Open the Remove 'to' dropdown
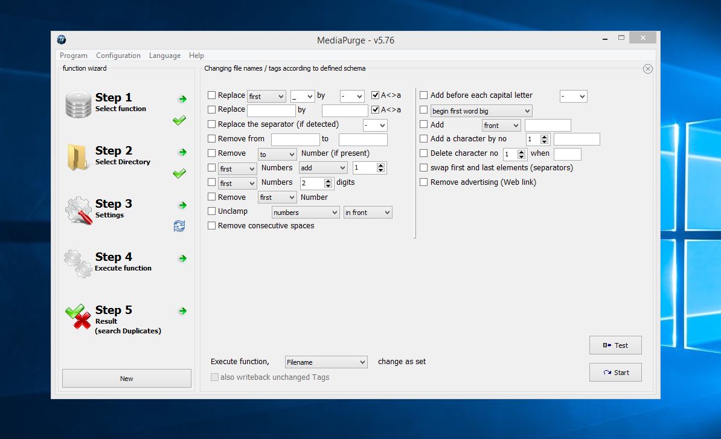Viewport: 721px width, 439px height. click(277, 155)
